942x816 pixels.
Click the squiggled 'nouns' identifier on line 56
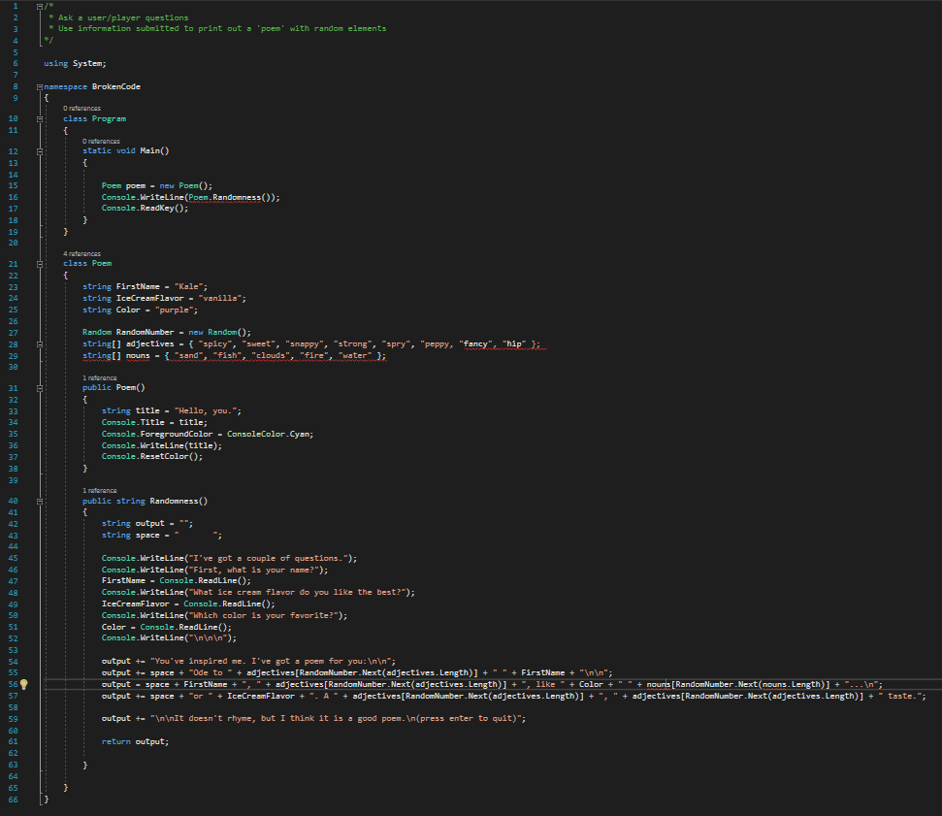[658, 684]
